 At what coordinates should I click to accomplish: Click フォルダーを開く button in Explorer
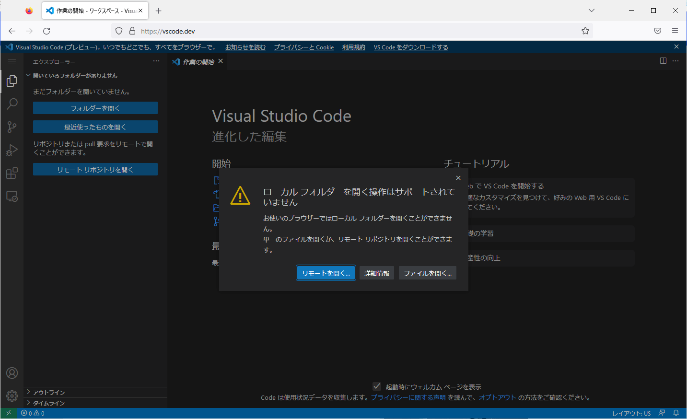coord(95,108)
